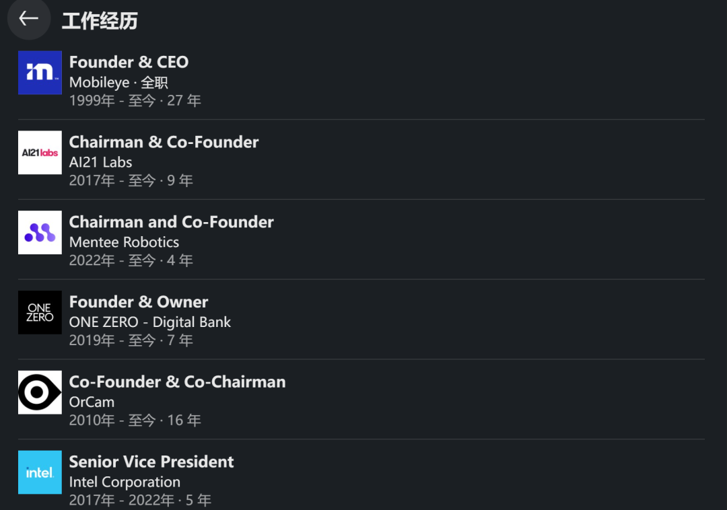Open Chairman and Co-Founder entry
This screenshot has height=510, width=727.
pos(171,222)
